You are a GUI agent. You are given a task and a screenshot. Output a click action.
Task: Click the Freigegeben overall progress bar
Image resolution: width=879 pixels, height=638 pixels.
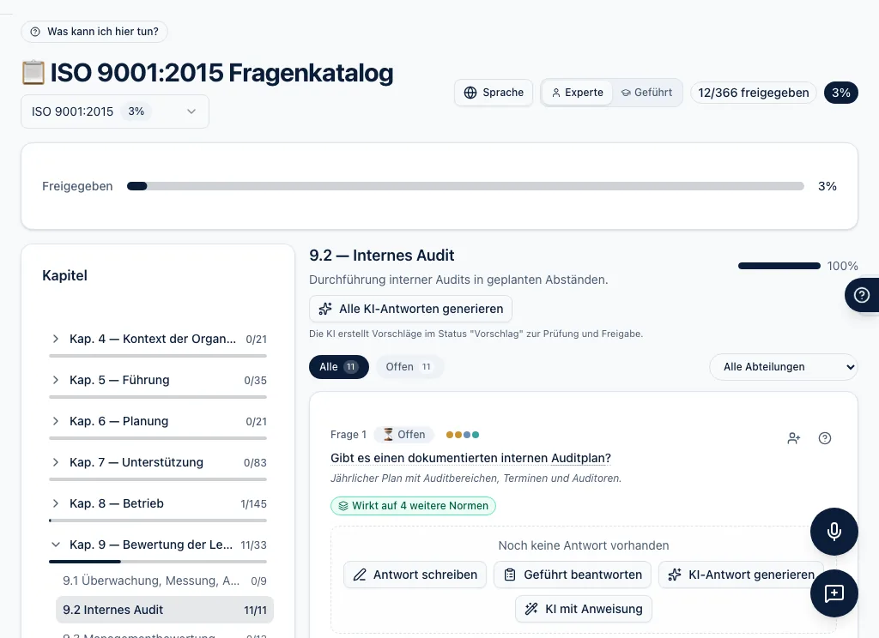click(x=465, y=186)
